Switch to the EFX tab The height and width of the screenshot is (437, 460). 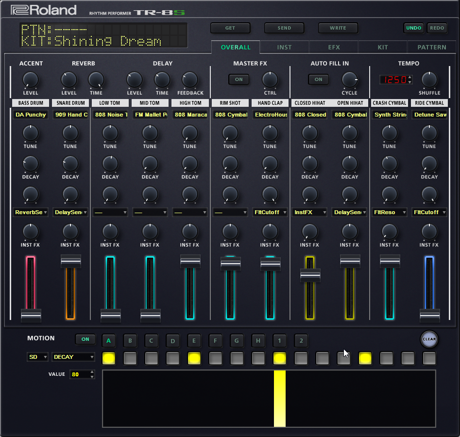tap(334, 47)
